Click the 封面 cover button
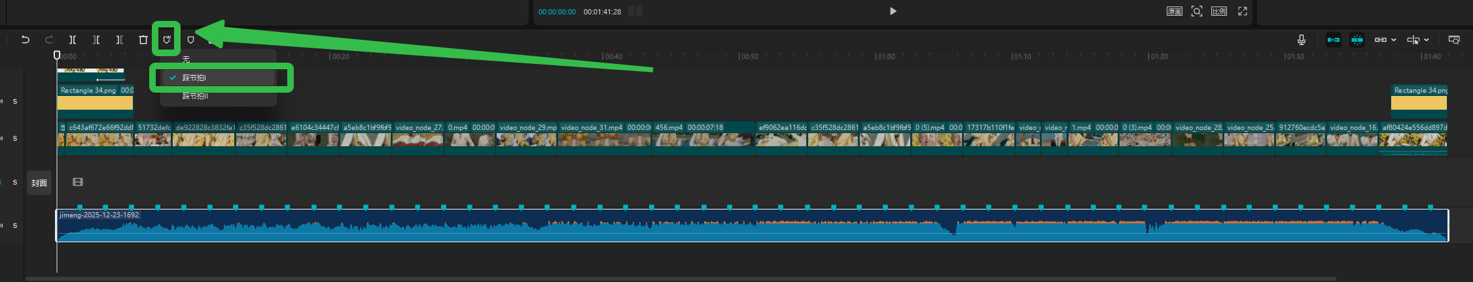This screenshot has height=282, width=1473. tap(39, 183)
